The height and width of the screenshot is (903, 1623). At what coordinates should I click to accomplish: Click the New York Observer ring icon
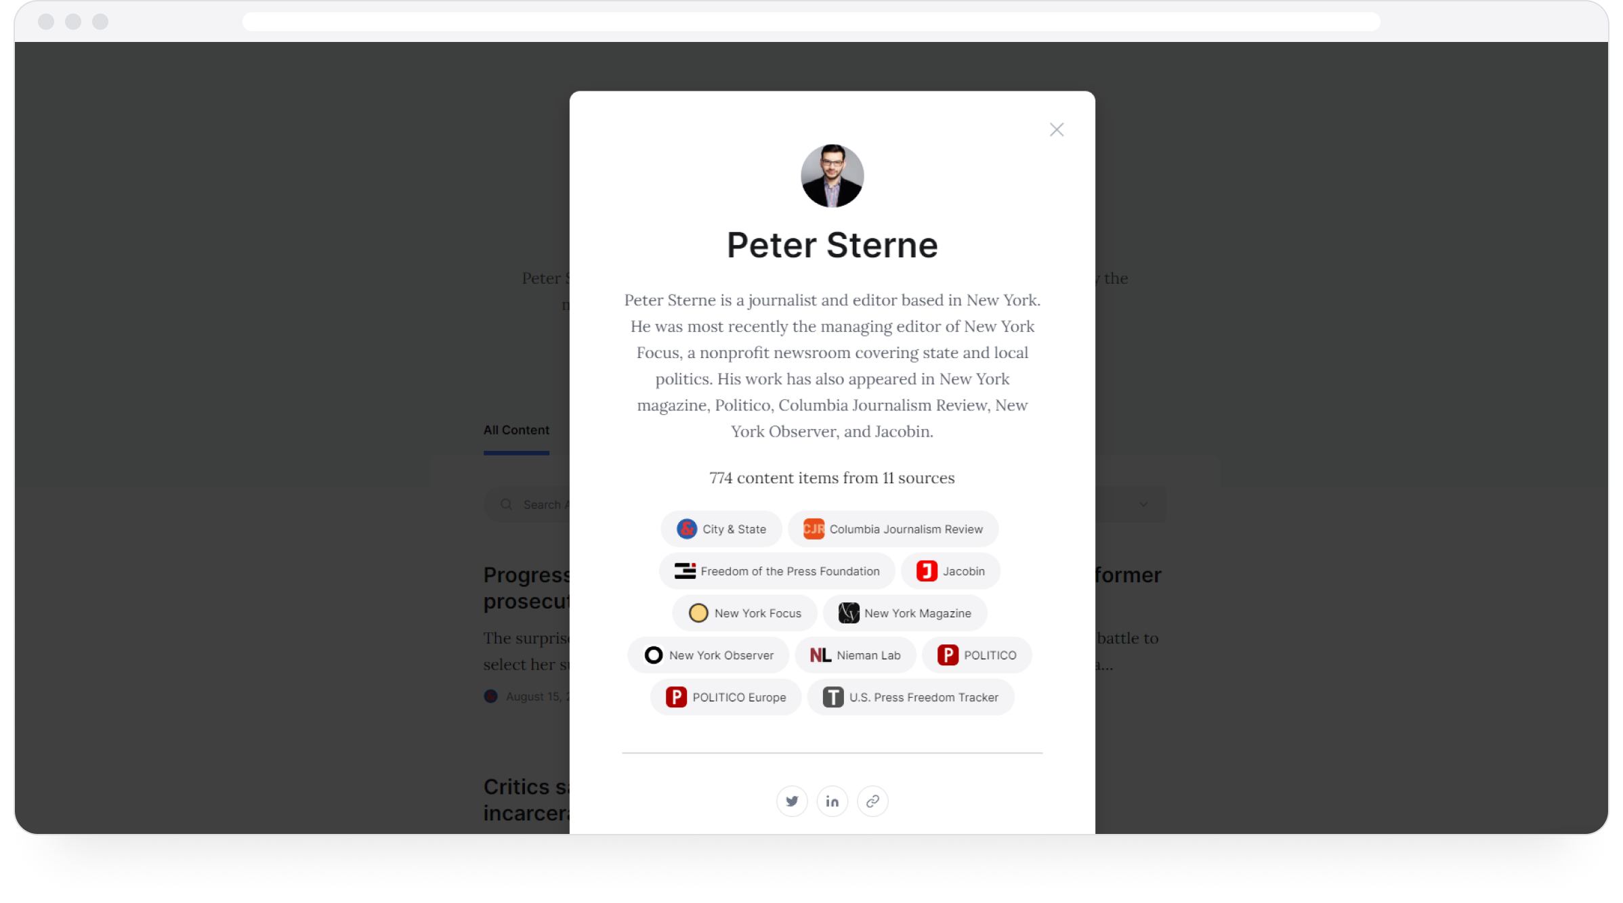pos(654,655)
